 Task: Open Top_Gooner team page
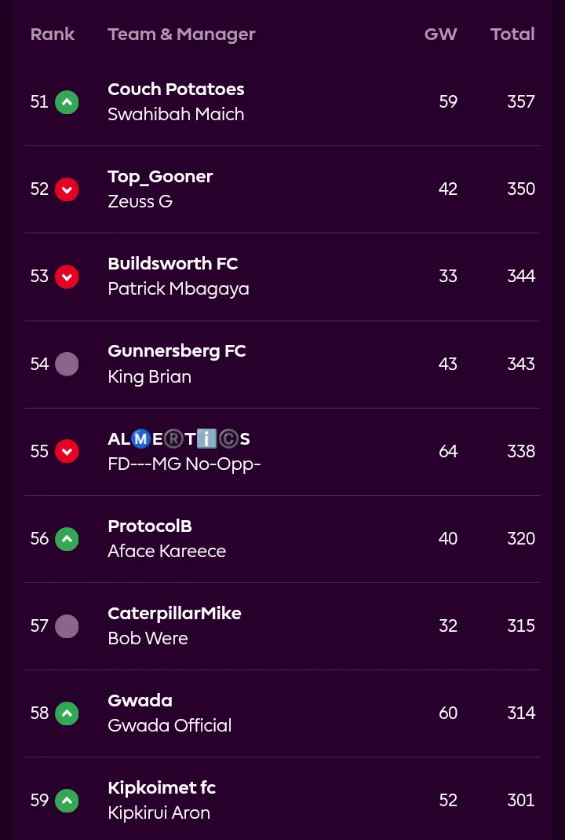pos(160,177)
